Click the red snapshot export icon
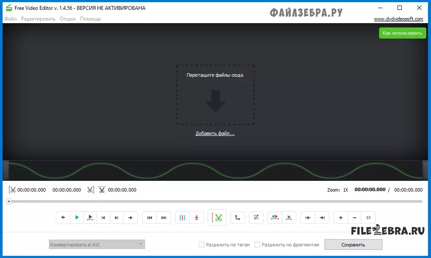 [197, 217]
